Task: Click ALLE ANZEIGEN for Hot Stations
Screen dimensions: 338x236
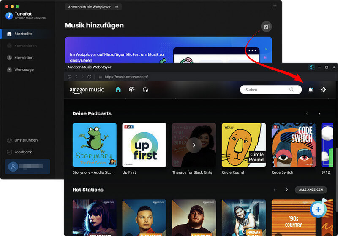Action: (x=311, y=190)
